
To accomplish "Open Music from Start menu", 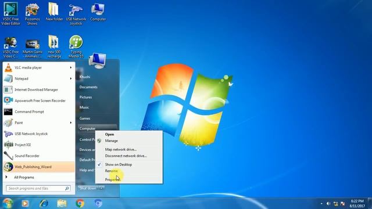I will point(84,107).
